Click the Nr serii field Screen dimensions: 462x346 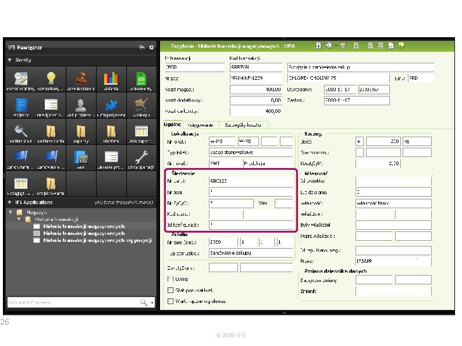tap(251, 192)
